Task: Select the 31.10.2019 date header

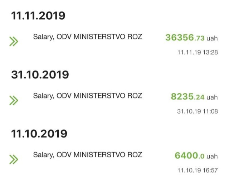Action: click(40, 75)
